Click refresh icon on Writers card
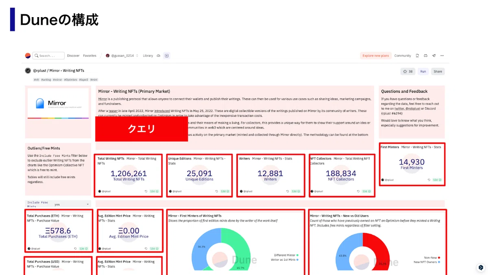 [288, 191]
